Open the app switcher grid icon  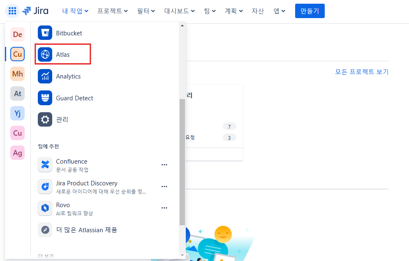tap(12, 11)
